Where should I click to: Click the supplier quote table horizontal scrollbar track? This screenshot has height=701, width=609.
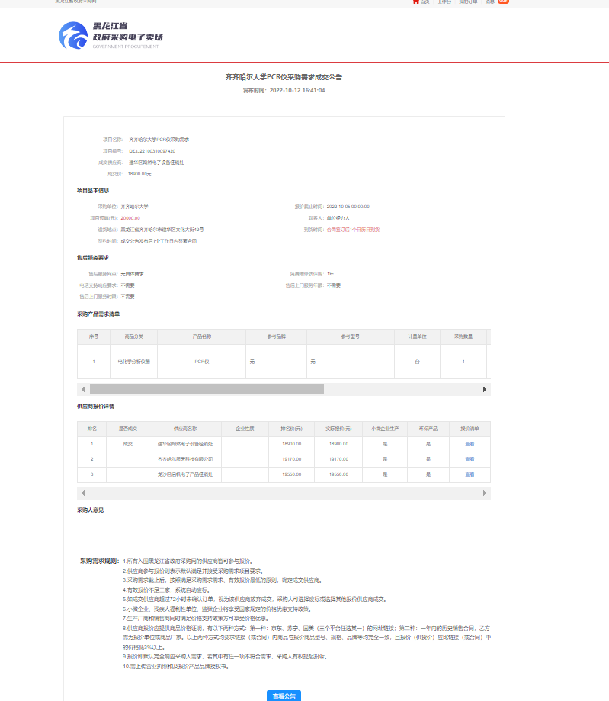tap(282, 494)
